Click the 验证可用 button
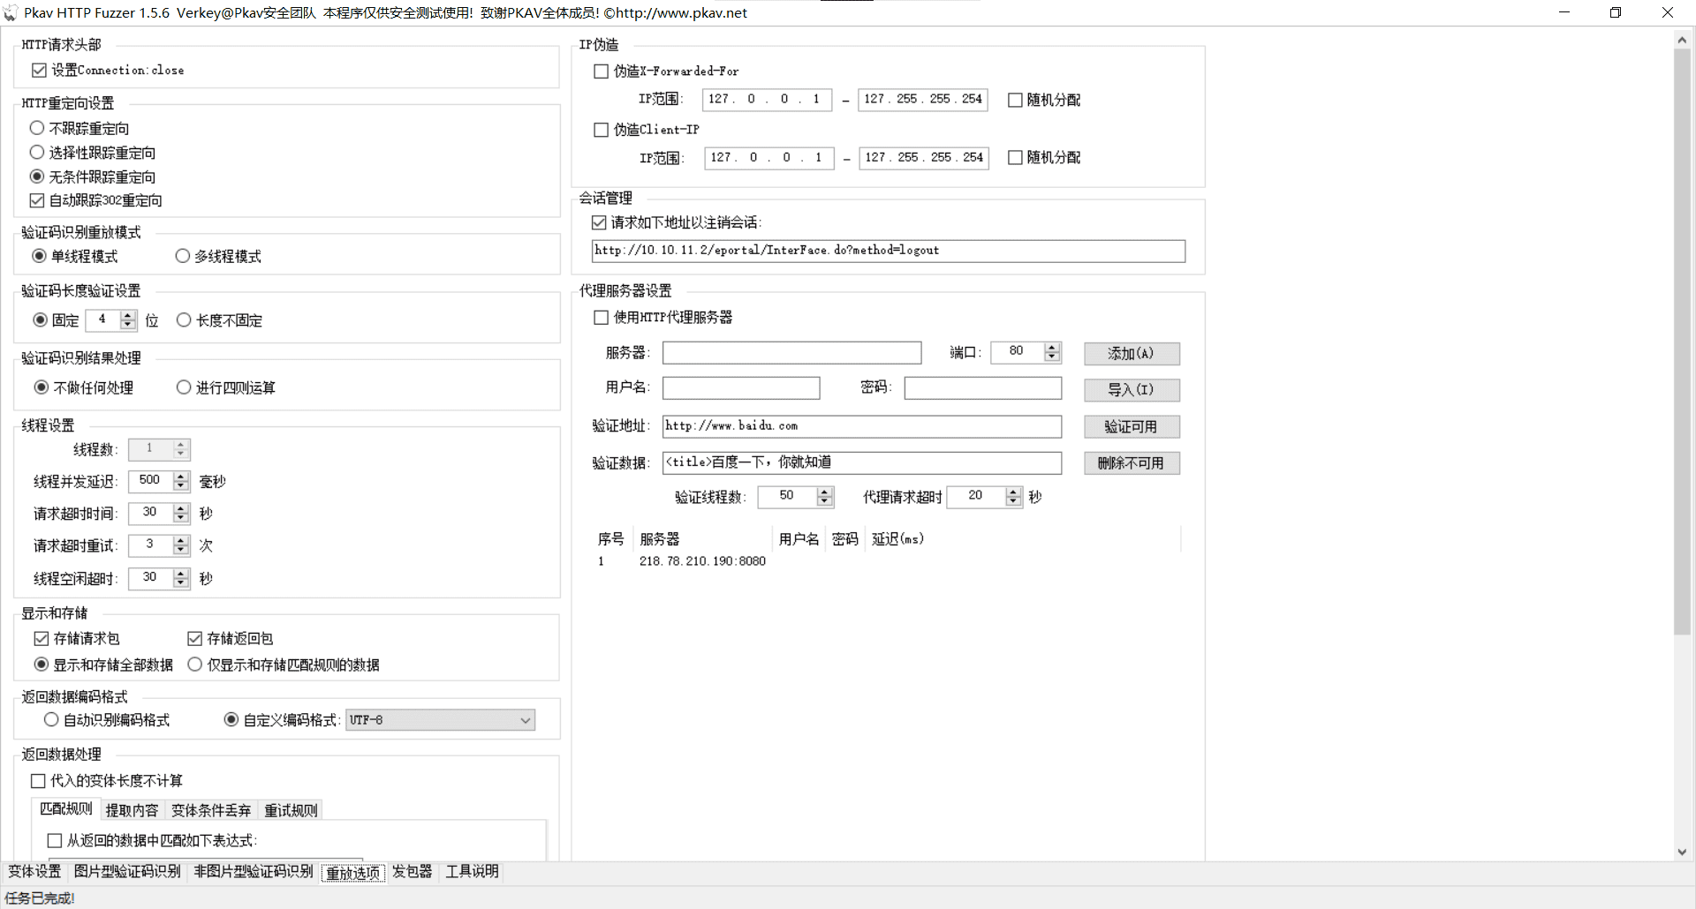 (x=1131, y=427)
